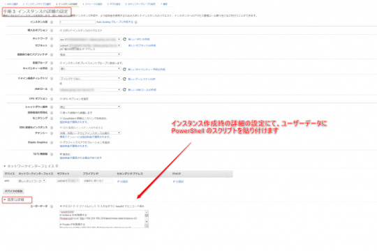
Task: Click 新しいキャパシティー予約の作成 link
Action: pyautogui.click(x=147, y=70)
